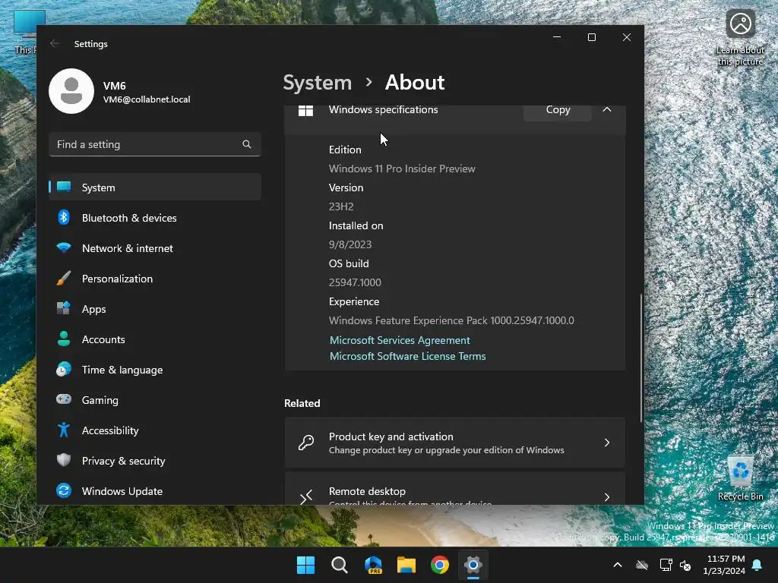The image size is (778, 583).
Task: Open the Accounts settings page
Action: click(x=155, y=339)
